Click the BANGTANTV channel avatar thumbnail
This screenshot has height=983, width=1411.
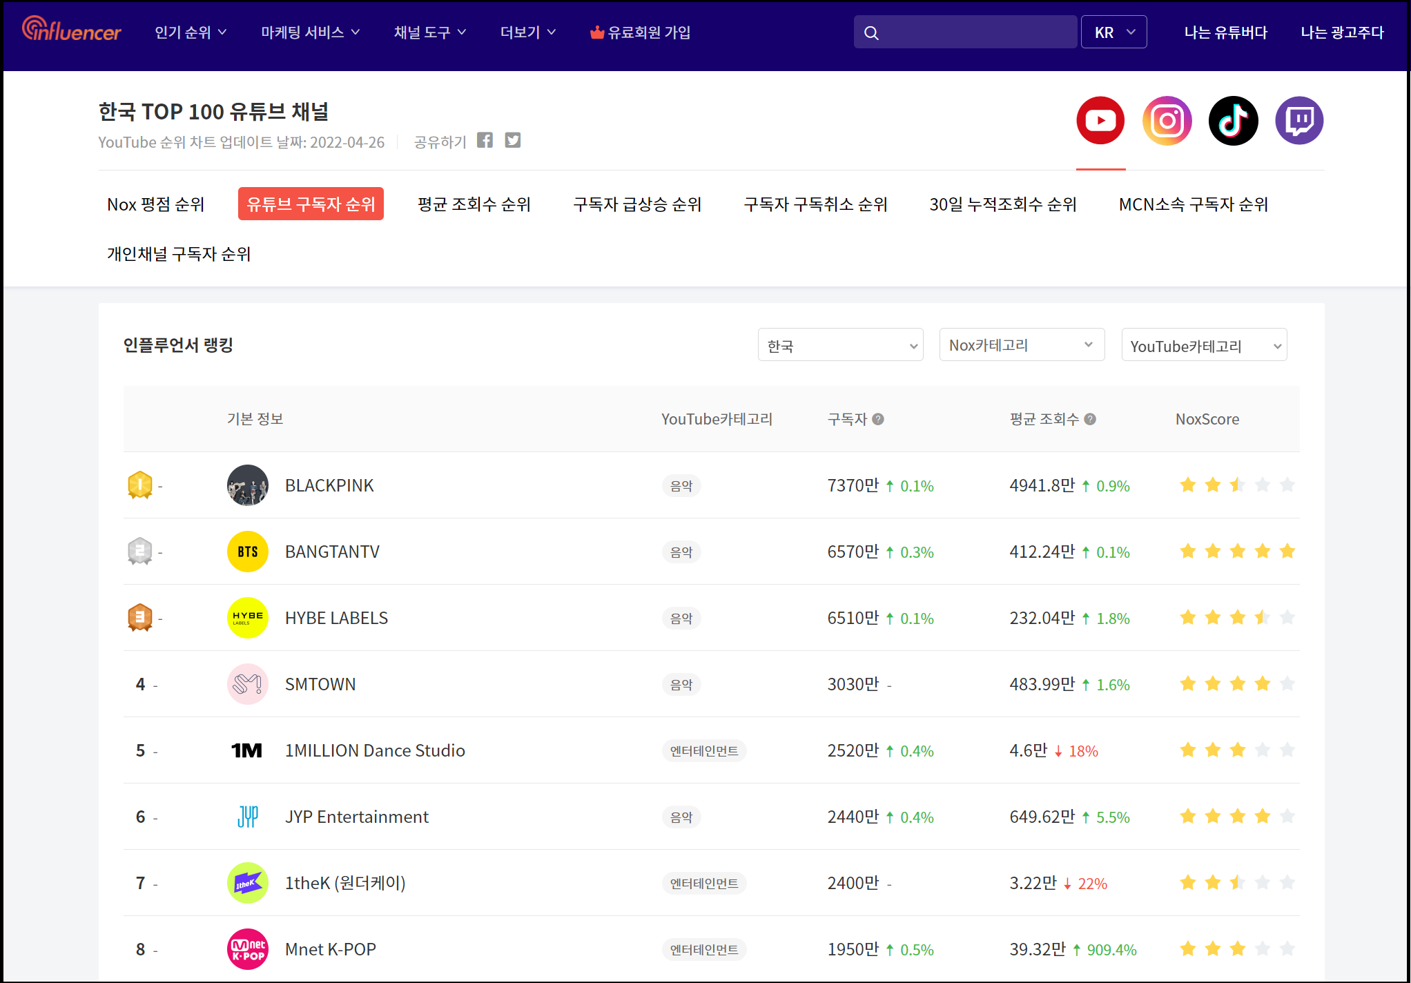tap(247, 552)
